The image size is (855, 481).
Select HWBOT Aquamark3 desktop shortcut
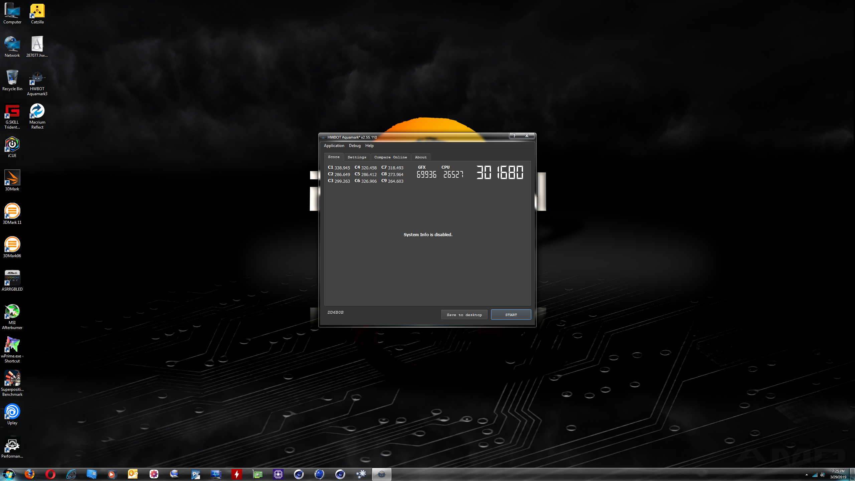click(37, 83)
